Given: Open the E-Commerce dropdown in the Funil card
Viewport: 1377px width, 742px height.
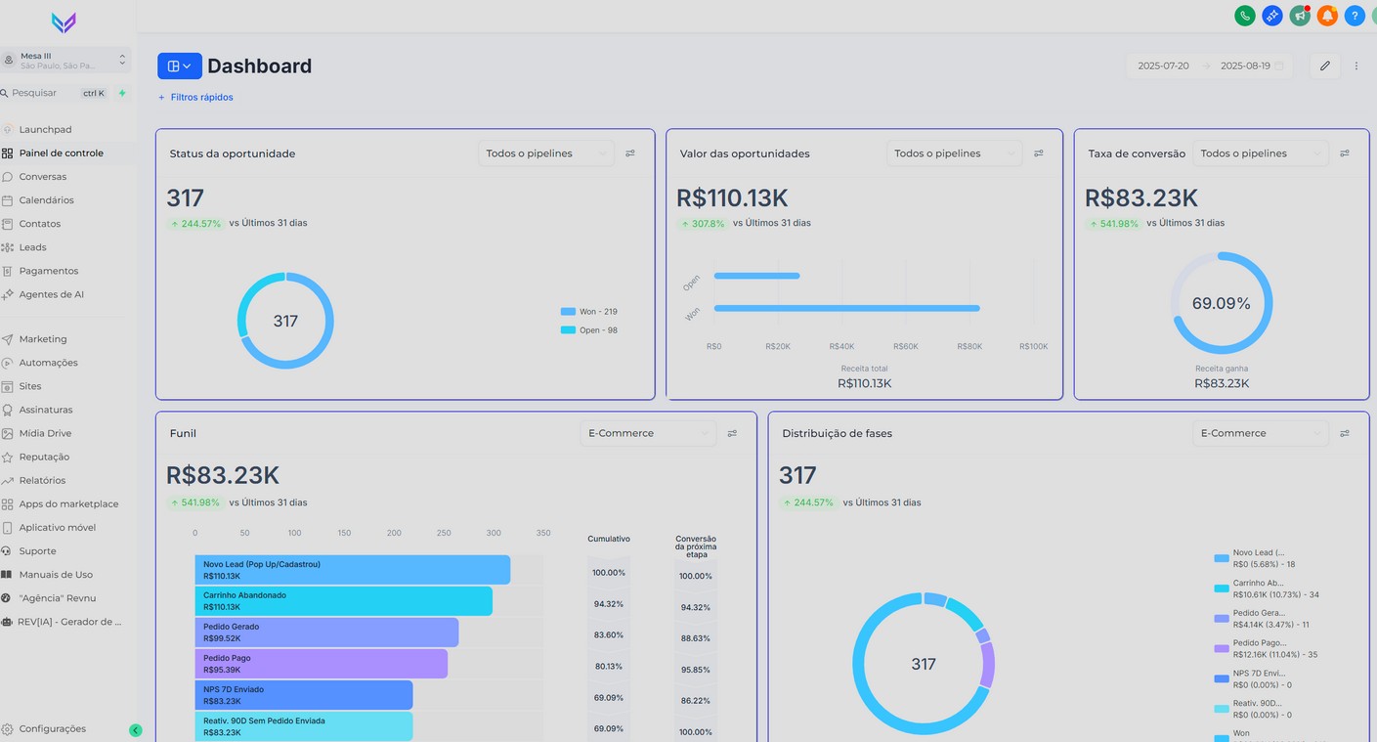Looking at the screenshot, I should [x=648, y=433].
